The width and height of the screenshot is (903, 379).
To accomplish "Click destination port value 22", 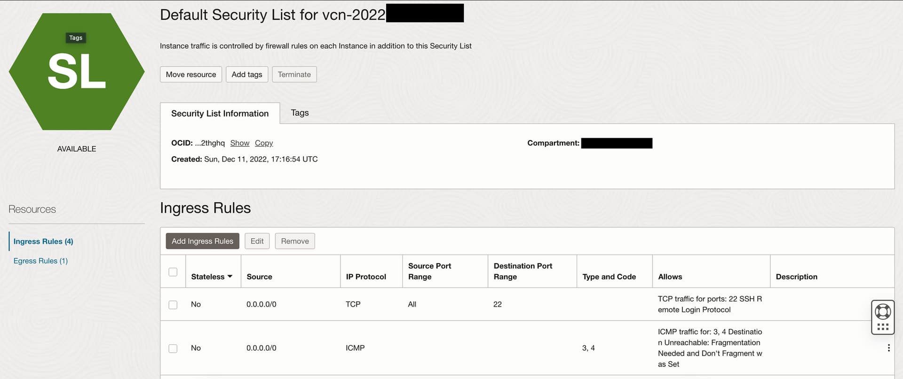I will pyautogui.click(x=498, y=304).
